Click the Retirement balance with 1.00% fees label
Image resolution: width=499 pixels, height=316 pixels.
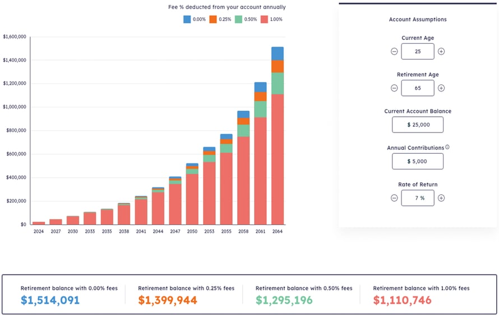pyautogui.click(x=422, y=288)
